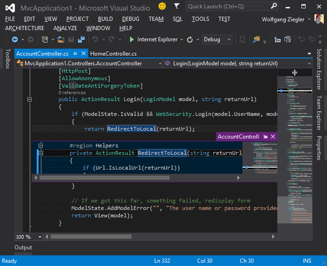327x266 pixels.
Task: Click the Undo toolbar icon
Action: (x=95, y=39)
